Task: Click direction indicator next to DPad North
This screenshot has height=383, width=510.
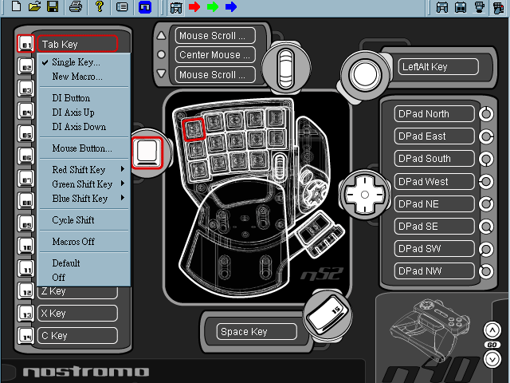Action: tap(486, 114)
